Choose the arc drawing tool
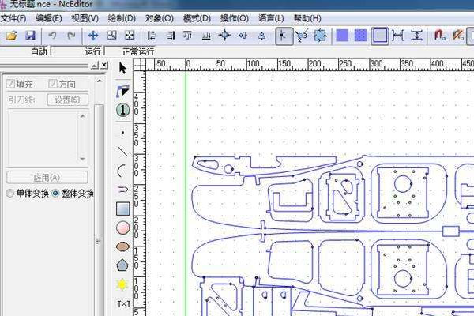 122,170
